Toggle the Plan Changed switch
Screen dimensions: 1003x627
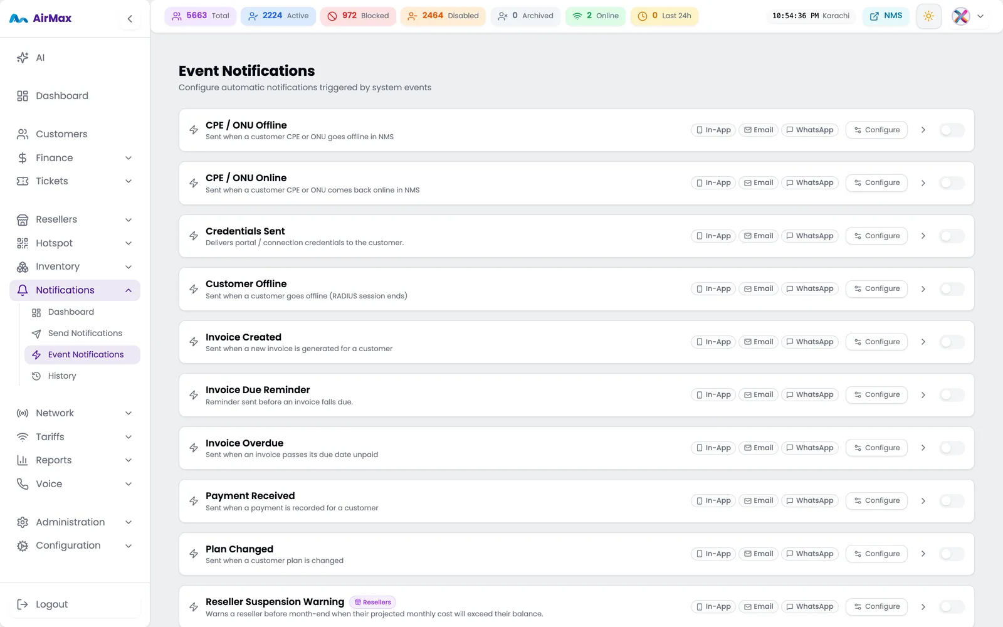pos(952,554)
